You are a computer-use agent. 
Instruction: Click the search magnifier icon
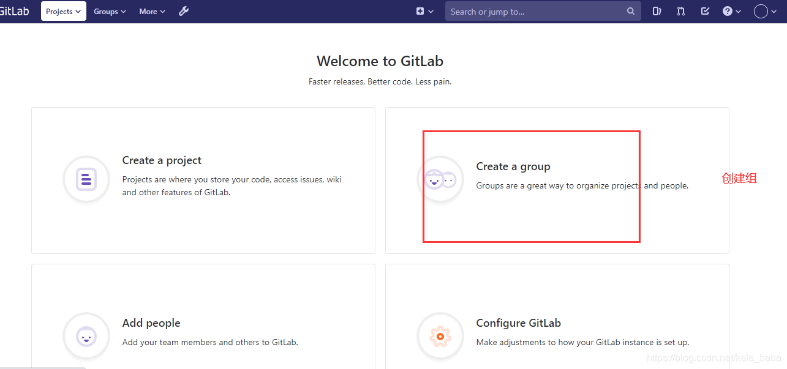coord(631,11)
